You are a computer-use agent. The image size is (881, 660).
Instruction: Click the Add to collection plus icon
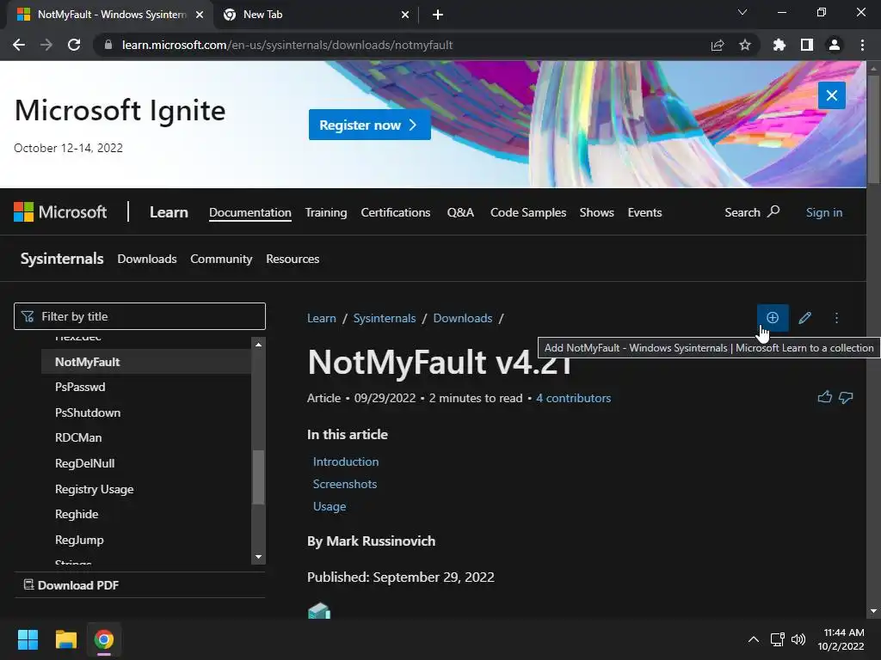pyautogui.click(x=773, y=318)
